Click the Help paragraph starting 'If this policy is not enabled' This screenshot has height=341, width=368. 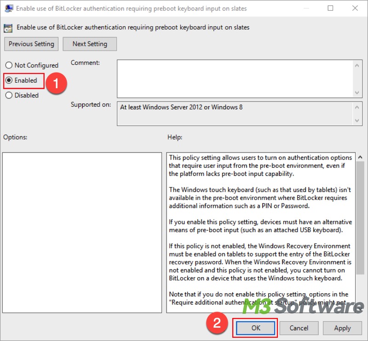pos(260,262)
